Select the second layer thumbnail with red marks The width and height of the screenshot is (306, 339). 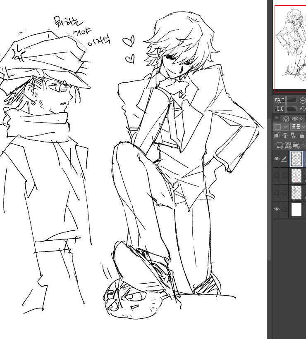(296, 176)
